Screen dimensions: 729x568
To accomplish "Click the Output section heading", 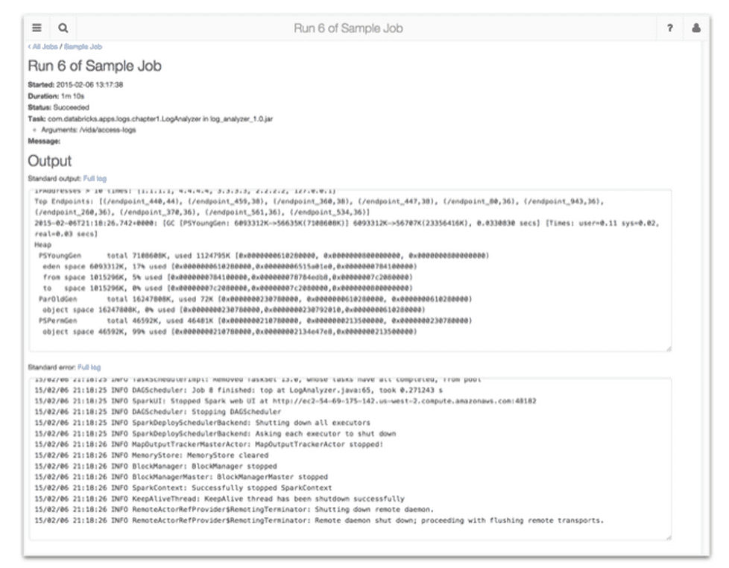I will (50, 160).
